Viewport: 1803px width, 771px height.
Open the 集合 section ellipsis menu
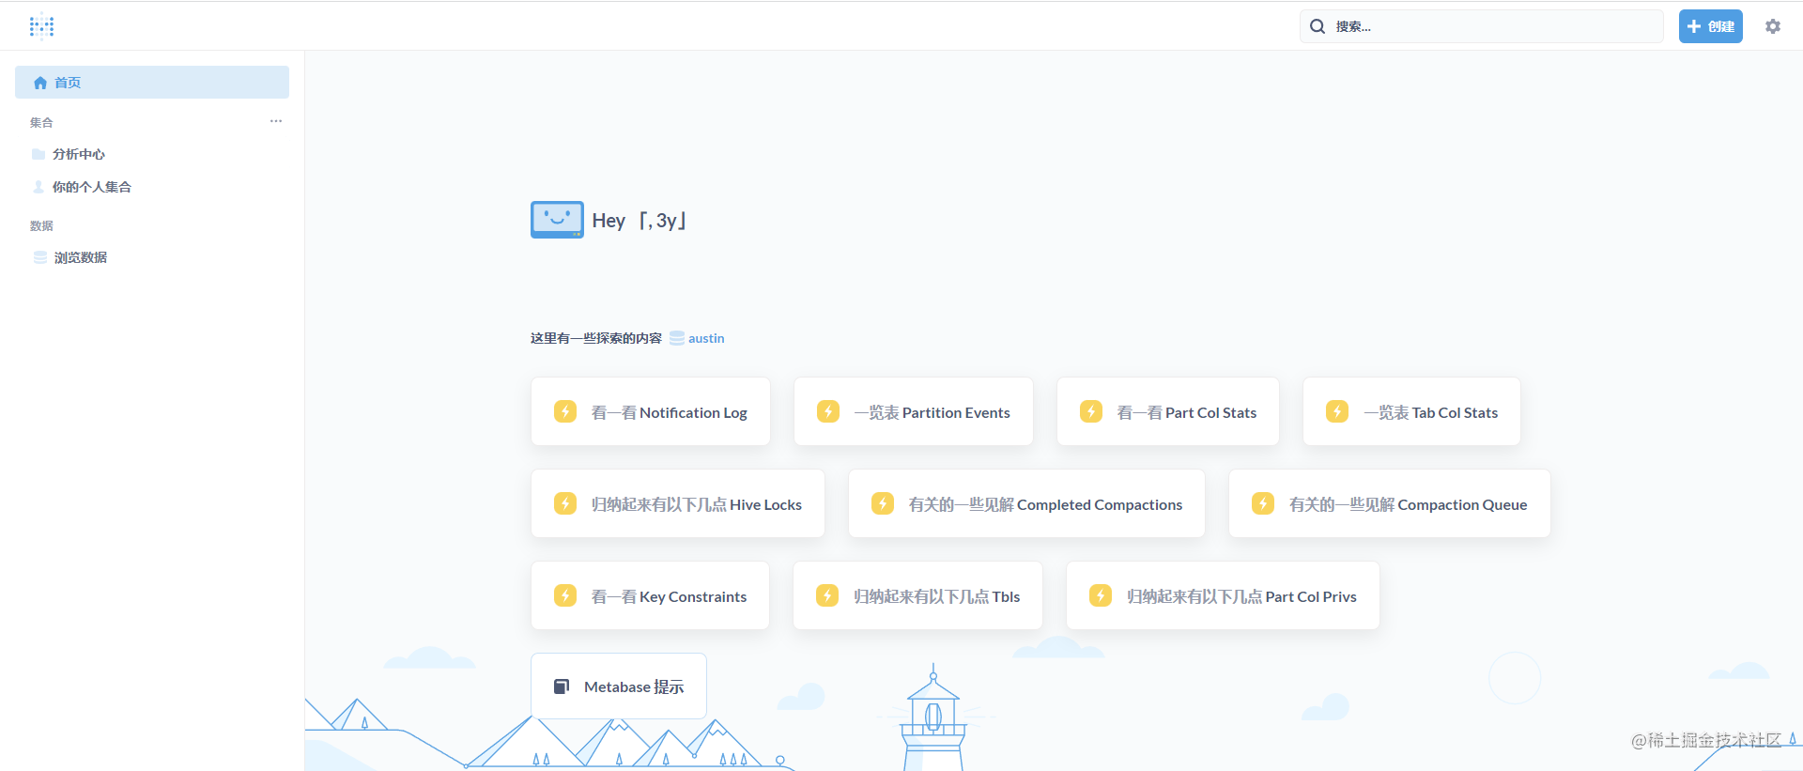(x=276, y=121)
